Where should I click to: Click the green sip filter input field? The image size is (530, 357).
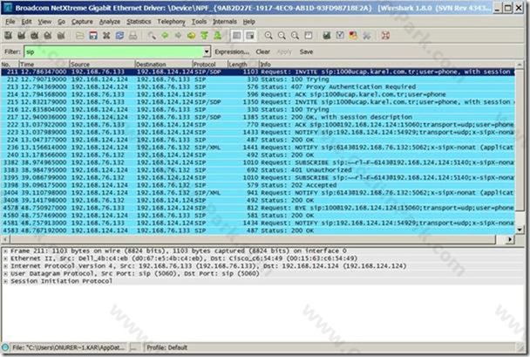pos(114,51)
